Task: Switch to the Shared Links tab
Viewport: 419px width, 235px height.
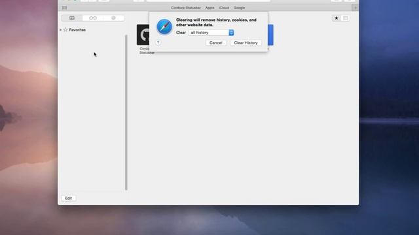Action: click(x=113, y=18)
